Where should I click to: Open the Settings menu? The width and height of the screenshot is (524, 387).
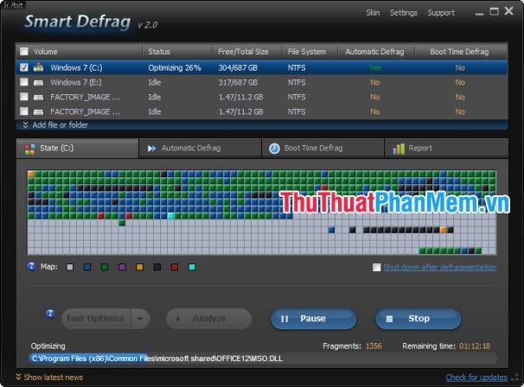coord(403,13)
